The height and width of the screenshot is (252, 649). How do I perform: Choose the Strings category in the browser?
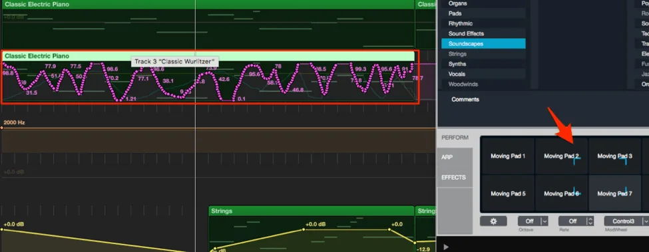click(x=483, y=54)
